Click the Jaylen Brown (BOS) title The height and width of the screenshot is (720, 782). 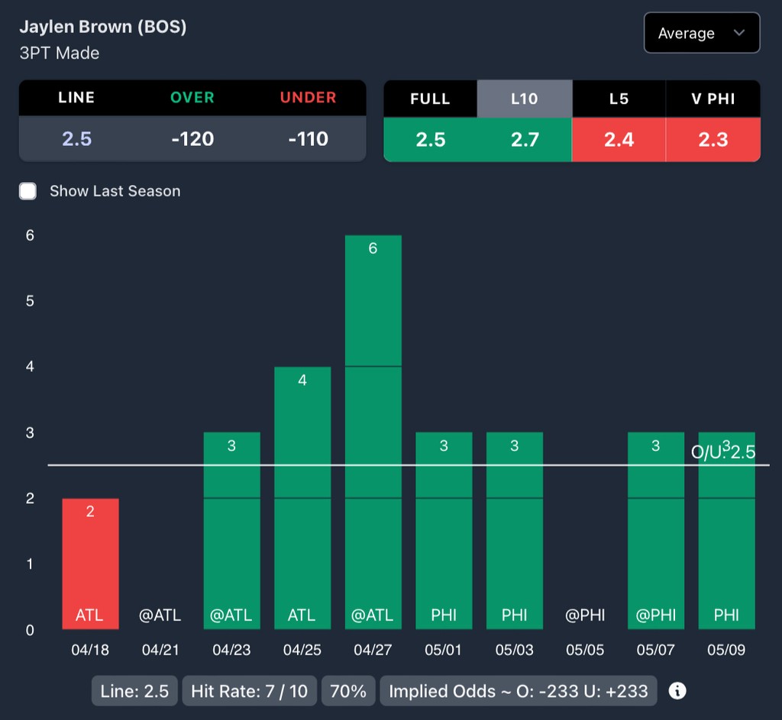[x=103, y=27]
